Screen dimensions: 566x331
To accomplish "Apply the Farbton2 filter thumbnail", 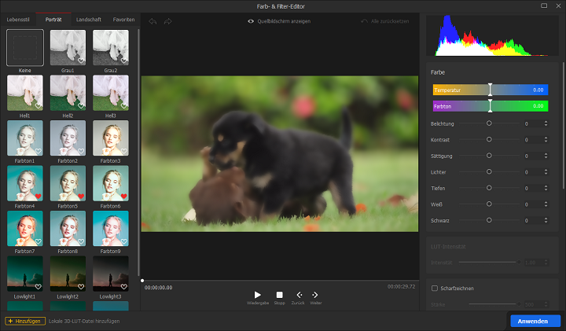I will [x=68, y=138].
